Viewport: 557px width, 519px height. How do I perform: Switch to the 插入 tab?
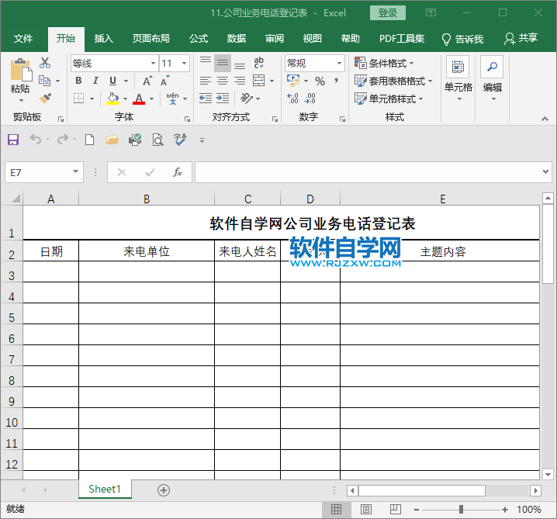coord(103,38)
